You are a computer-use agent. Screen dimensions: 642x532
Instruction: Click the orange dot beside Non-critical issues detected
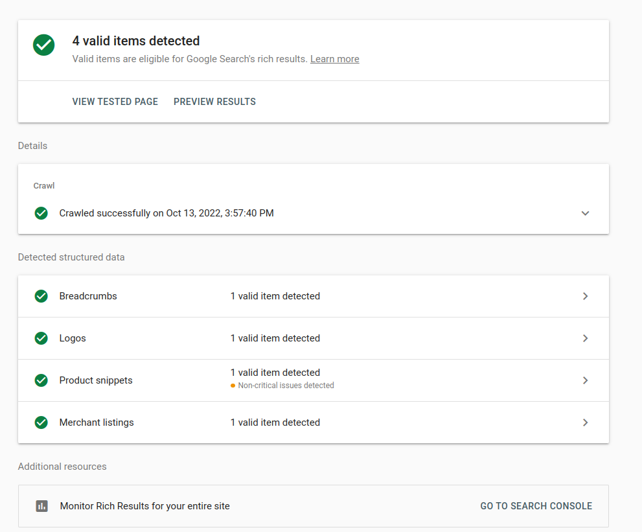click(x=232, y=385)
